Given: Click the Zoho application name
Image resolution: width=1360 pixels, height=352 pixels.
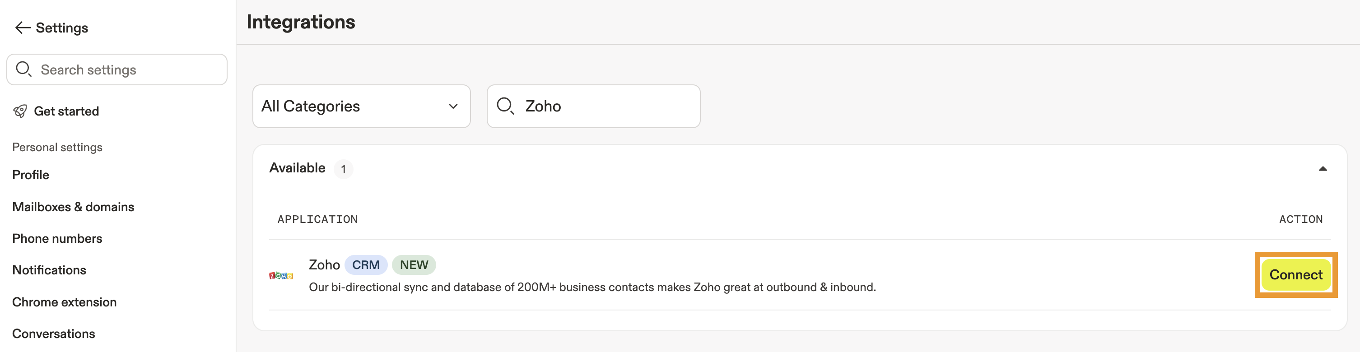Looking at the screenshot, I should coord(324,265).
